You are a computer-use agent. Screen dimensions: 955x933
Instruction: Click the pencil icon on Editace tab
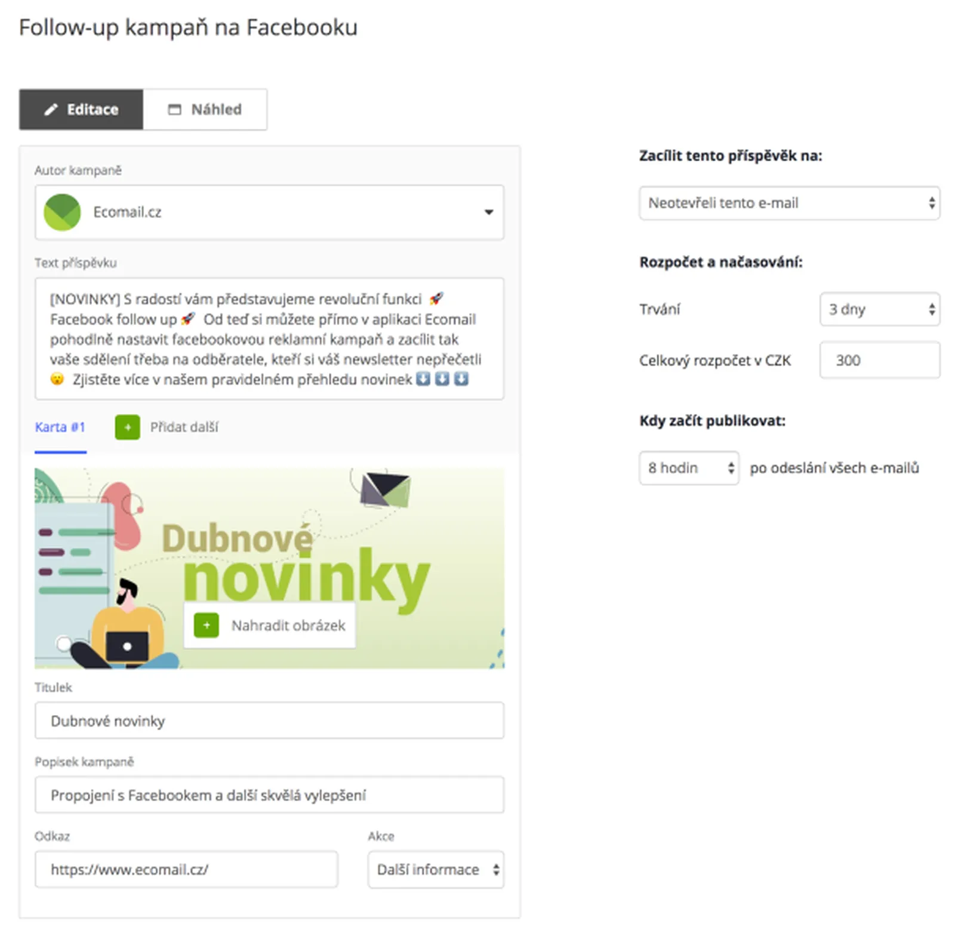pos(51,109)
